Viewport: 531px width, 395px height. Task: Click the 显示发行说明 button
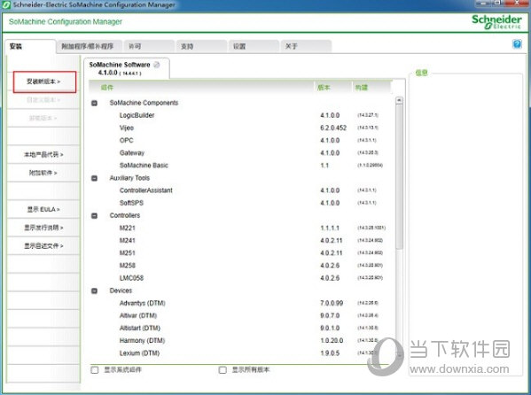pos(43,228)
